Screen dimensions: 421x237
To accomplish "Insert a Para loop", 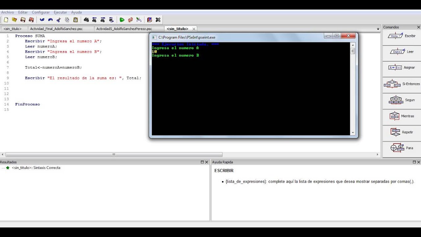I will coord(402,148).
